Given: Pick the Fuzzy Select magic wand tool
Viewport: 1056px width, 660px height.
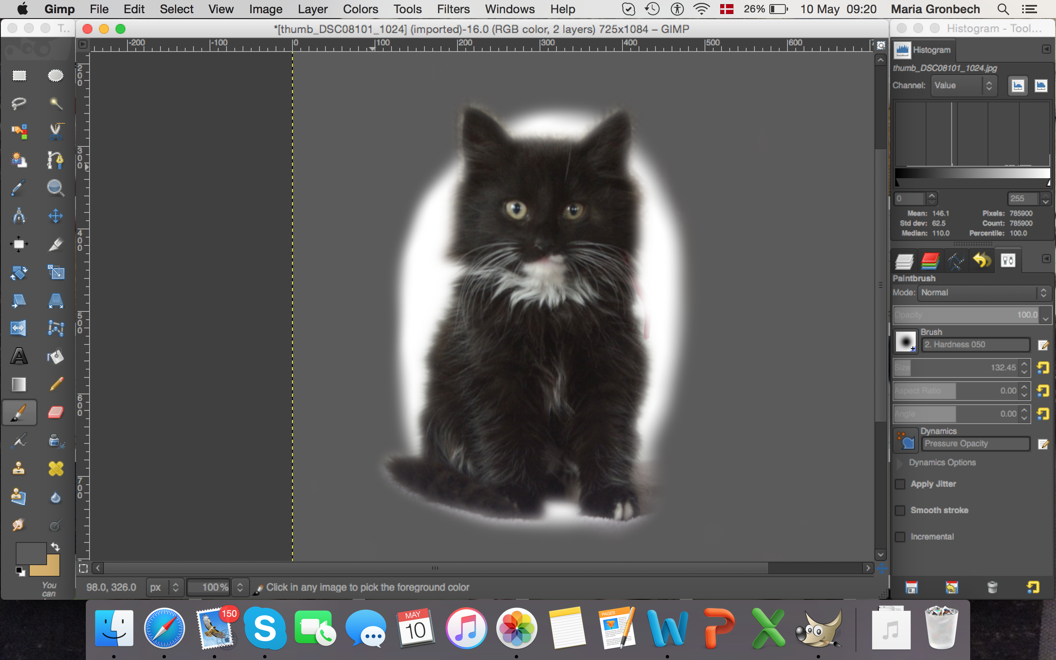Looking at the screenshot, I should coord(55,104).
